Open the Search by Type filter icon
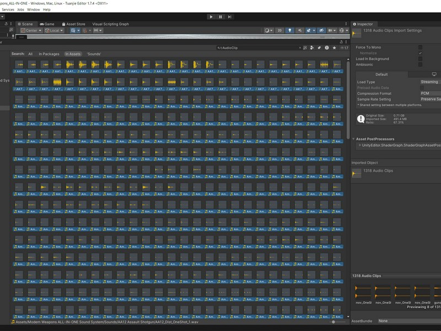 point(312,48)
